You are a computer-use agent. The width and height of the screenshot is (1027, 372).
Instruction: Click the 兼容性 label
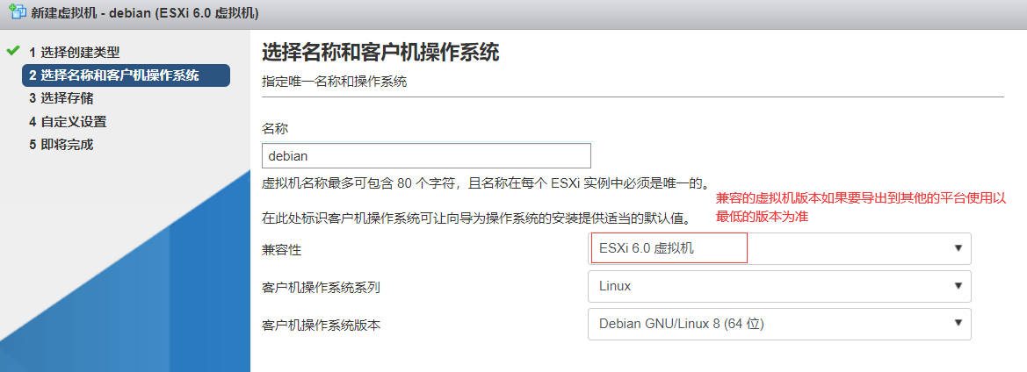coord(281,250)
